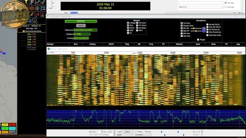The height and width of the screenshot is (138, 246).
Task: Click the red diamond marker icon
Action: coord(38,15)
